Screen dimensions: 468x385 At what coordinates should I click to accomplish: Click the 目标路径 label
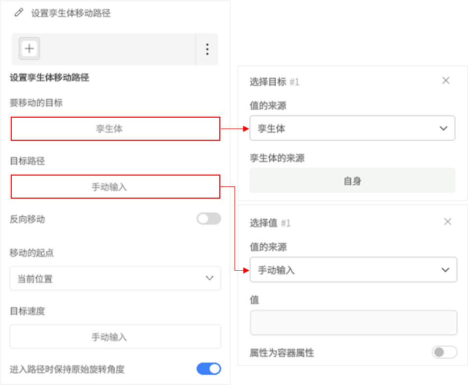pos(27,161)
